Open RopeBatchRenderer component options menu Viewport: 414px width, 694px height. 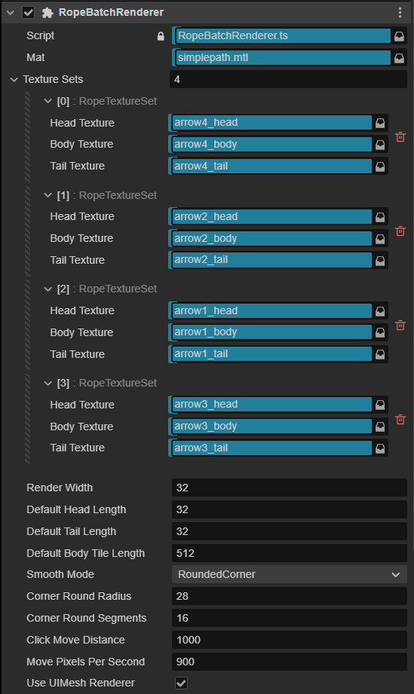coord(400,12)
